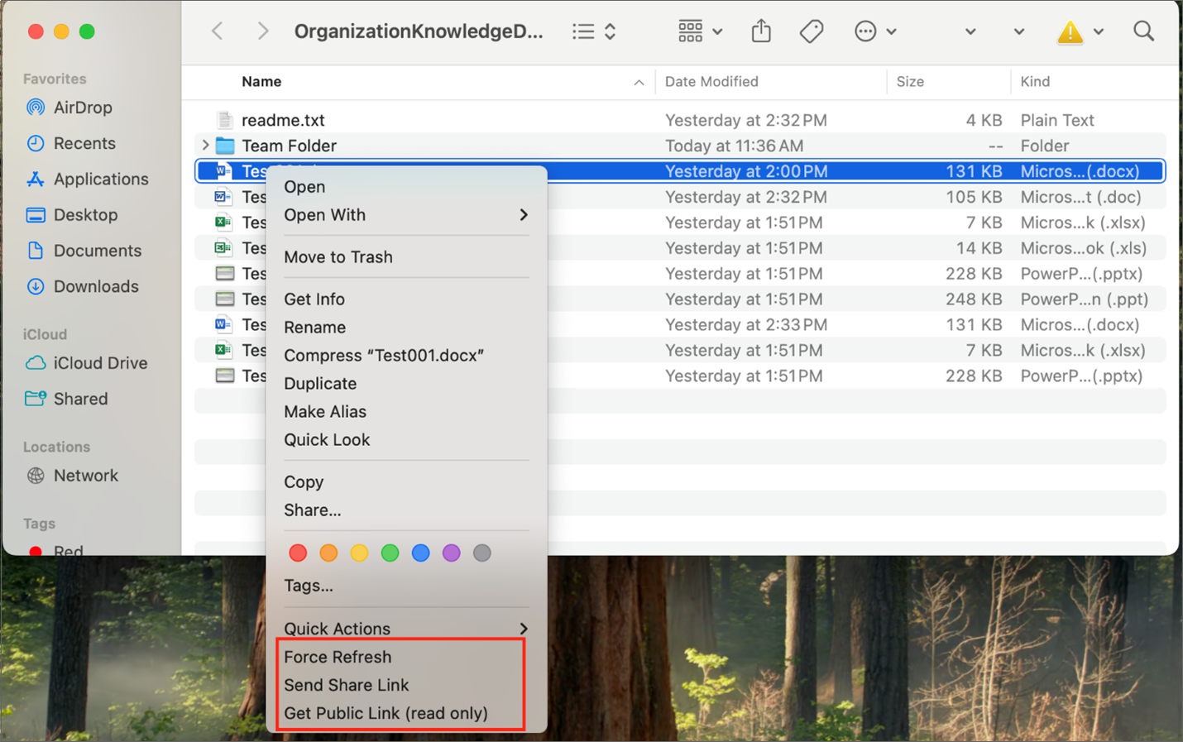The width and height of the screenshot is (1183, 742).
Task: Choose Quick Look
Action: point(327,440)
